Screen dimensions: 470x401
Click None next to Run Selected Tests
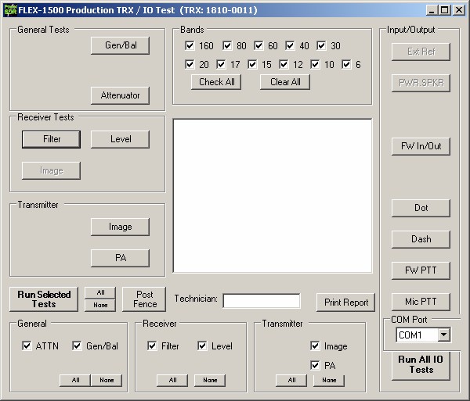pos(100,306)
